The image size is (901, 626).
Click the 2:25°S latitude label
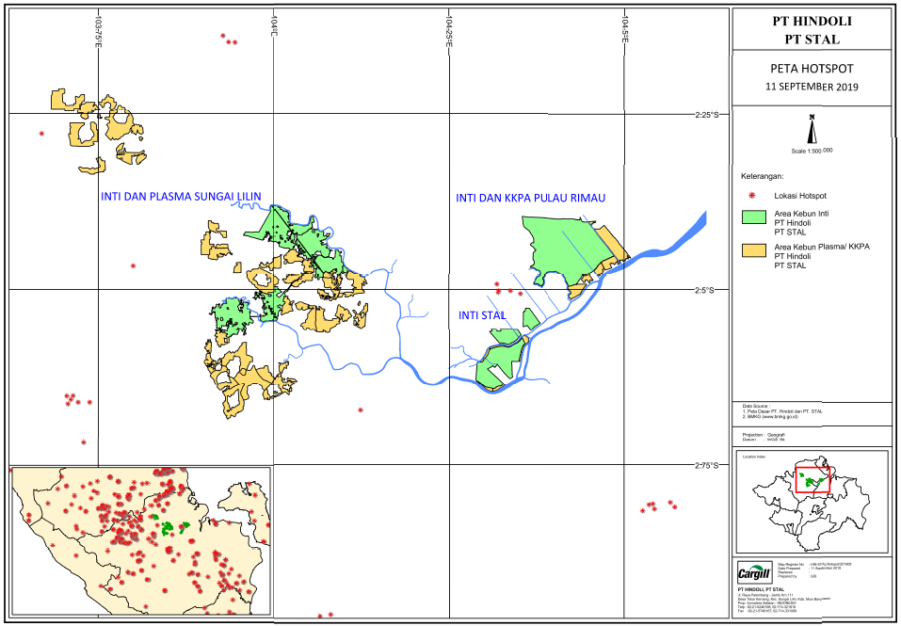707,115
